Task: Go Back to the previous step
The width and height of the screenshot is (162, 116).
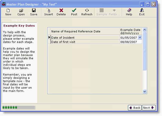Action: coord(135,108)
